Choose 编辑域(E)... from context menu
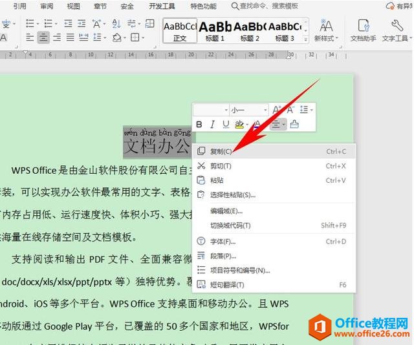Screen dimensions: 414x345 274,211
